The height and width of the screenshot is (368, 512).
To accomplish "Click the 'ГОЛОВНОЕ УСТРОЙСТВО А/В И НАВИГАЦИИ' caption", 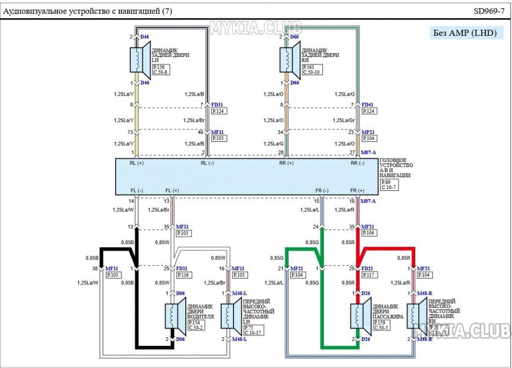I will (396, 167).
